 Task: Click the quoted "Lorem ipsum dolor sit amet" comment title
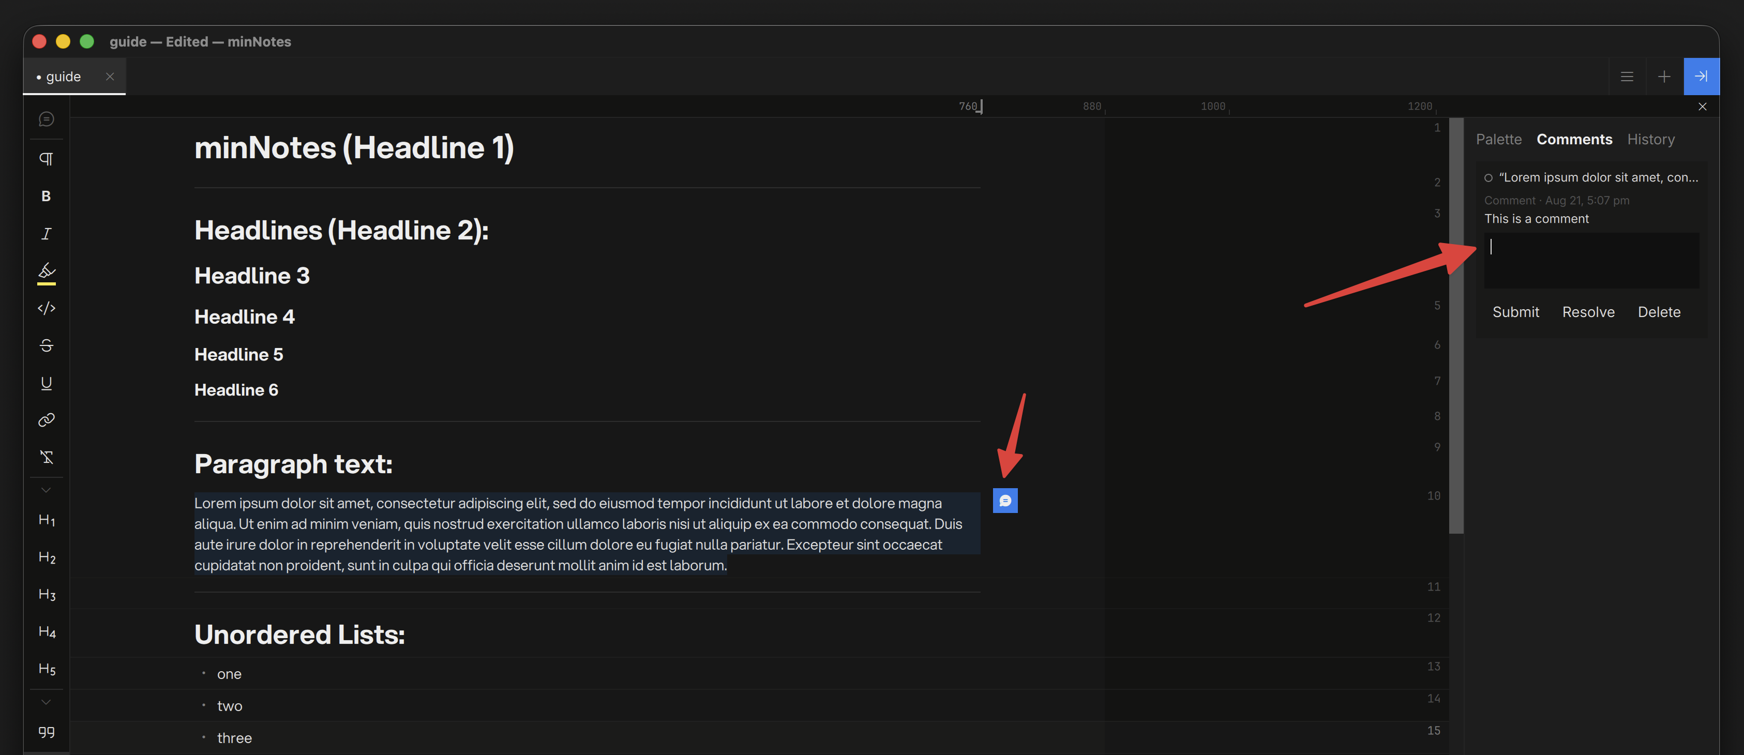(x=1599, y=177)
